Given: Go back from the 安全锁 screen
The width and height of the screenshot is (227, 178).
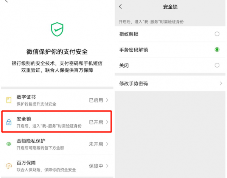Looking at the screenshot, I should tap(120, 6).
